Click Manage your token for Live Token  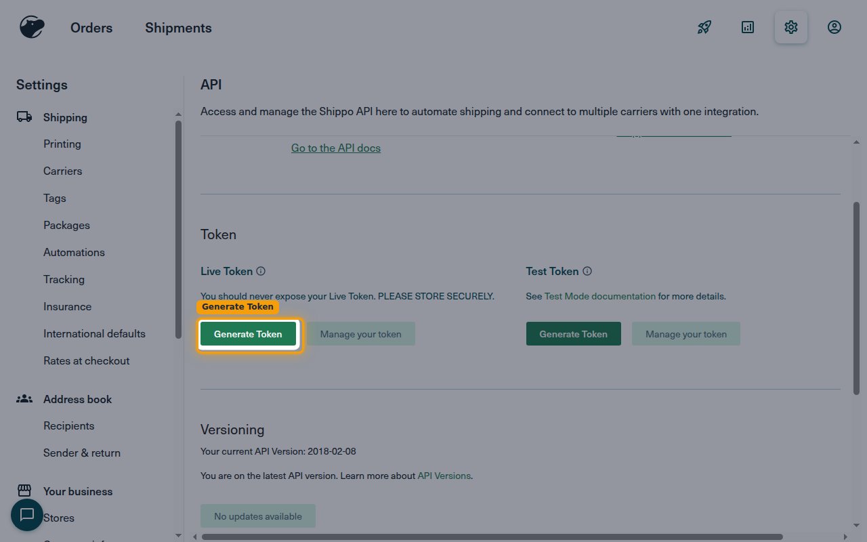361,333
